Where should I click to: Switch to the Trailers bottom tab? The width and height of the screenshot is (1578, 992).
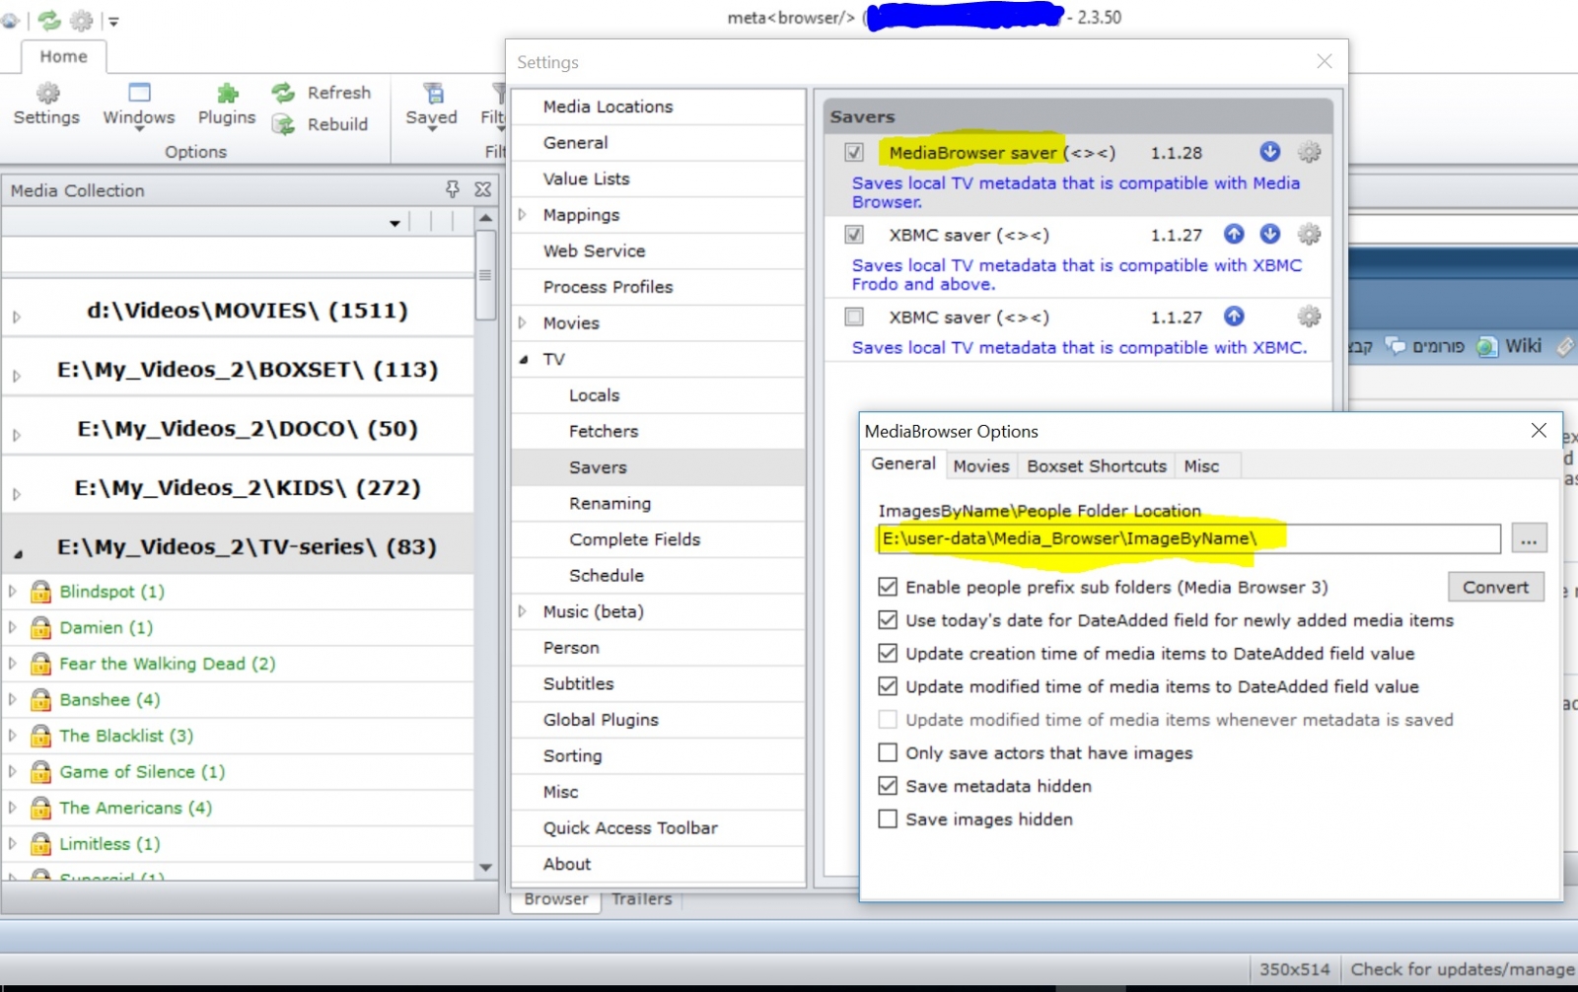(x=642, y=898)
